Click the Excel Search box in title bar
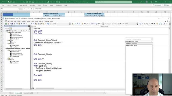This screenshot has width=172, height=96. (x=114, y=2)
